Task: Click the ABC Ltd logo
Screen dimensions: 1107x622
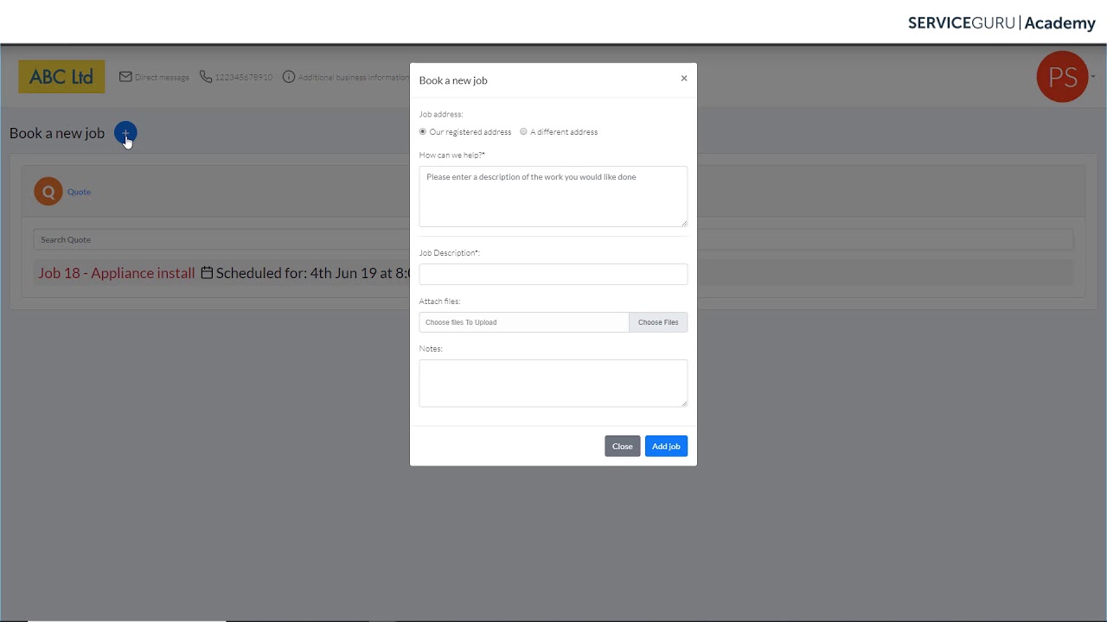Action: click(x=61, y=77)
